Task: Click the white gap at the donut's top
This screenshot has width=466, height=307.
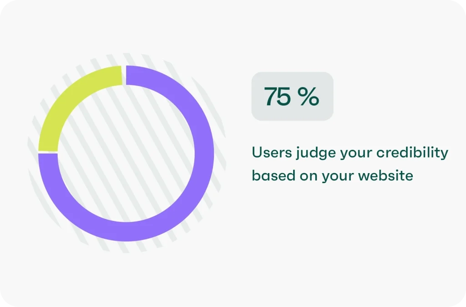Action: pyautogui.click(x=124, y=75)
